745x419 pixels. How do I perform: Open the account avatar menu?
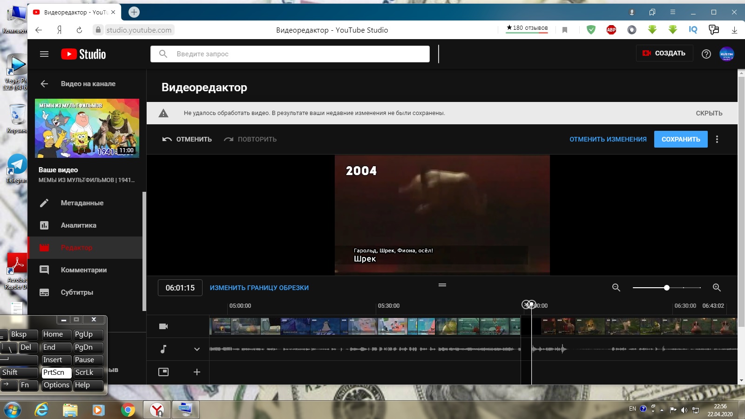(727, 54)
